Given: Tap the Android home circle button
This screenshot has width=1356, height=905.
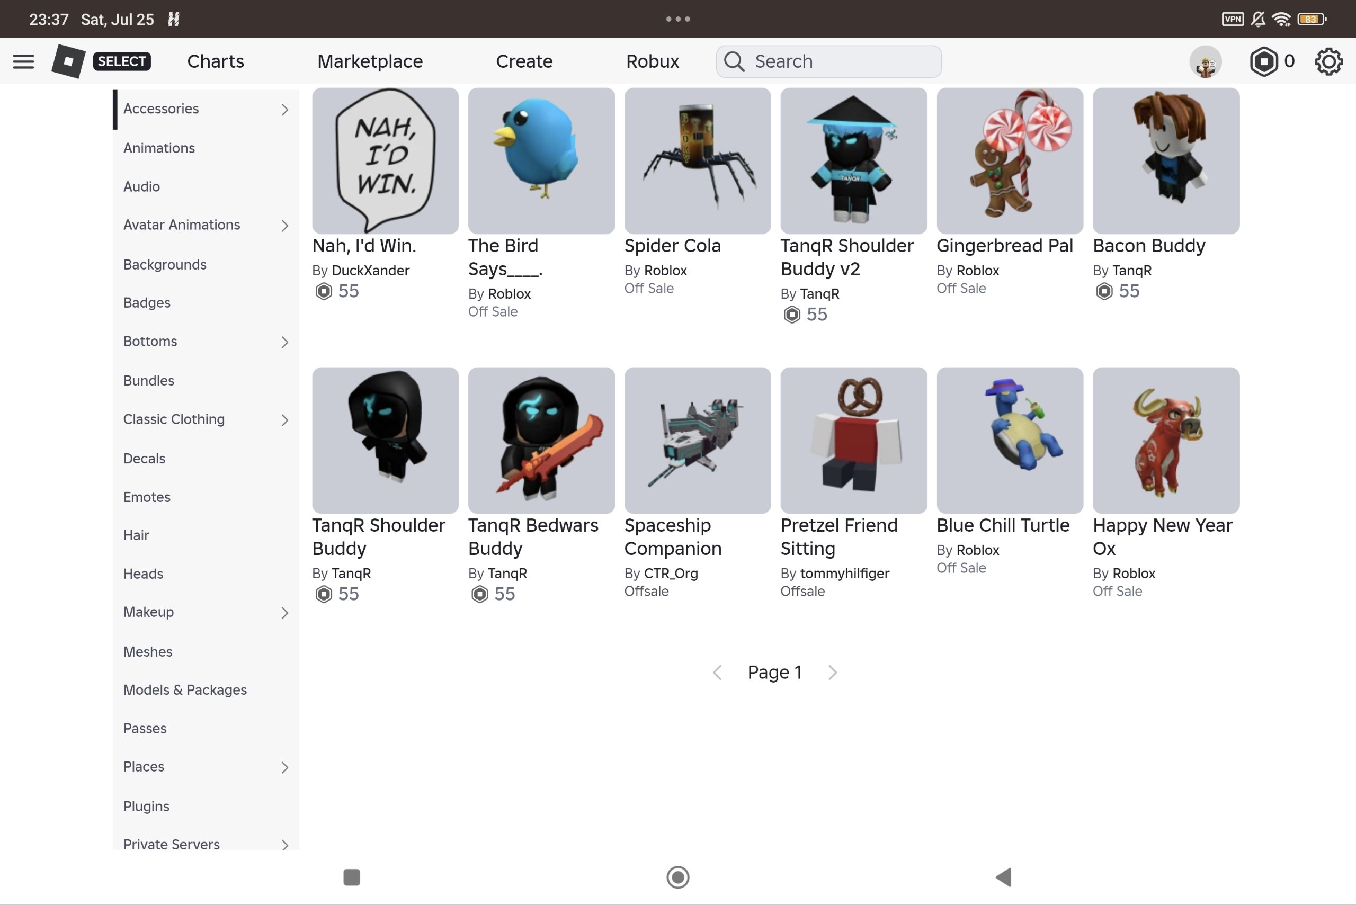Looking at the screenshot, I should coord(677,877).
